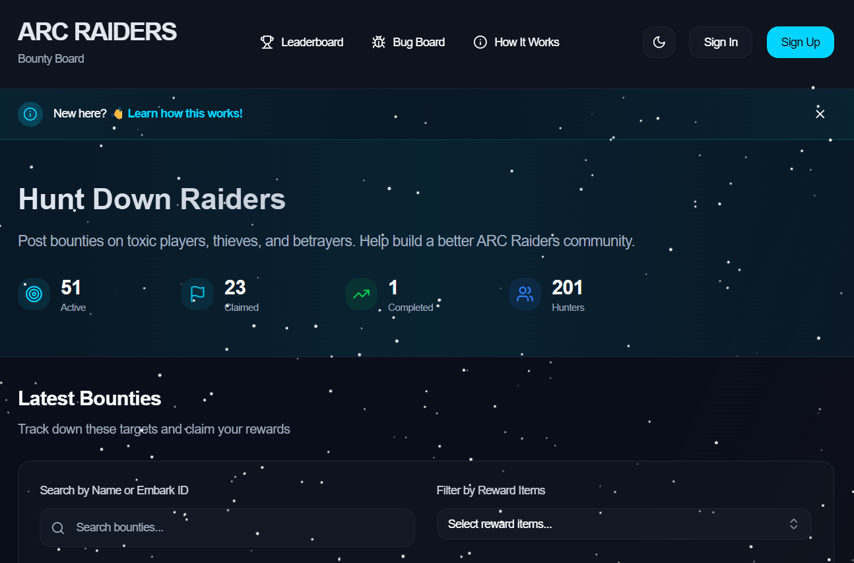This screenshot has width=854, height=563.
Task: Follow the 'Learn how this works!' link
Action: coord(185,114)
